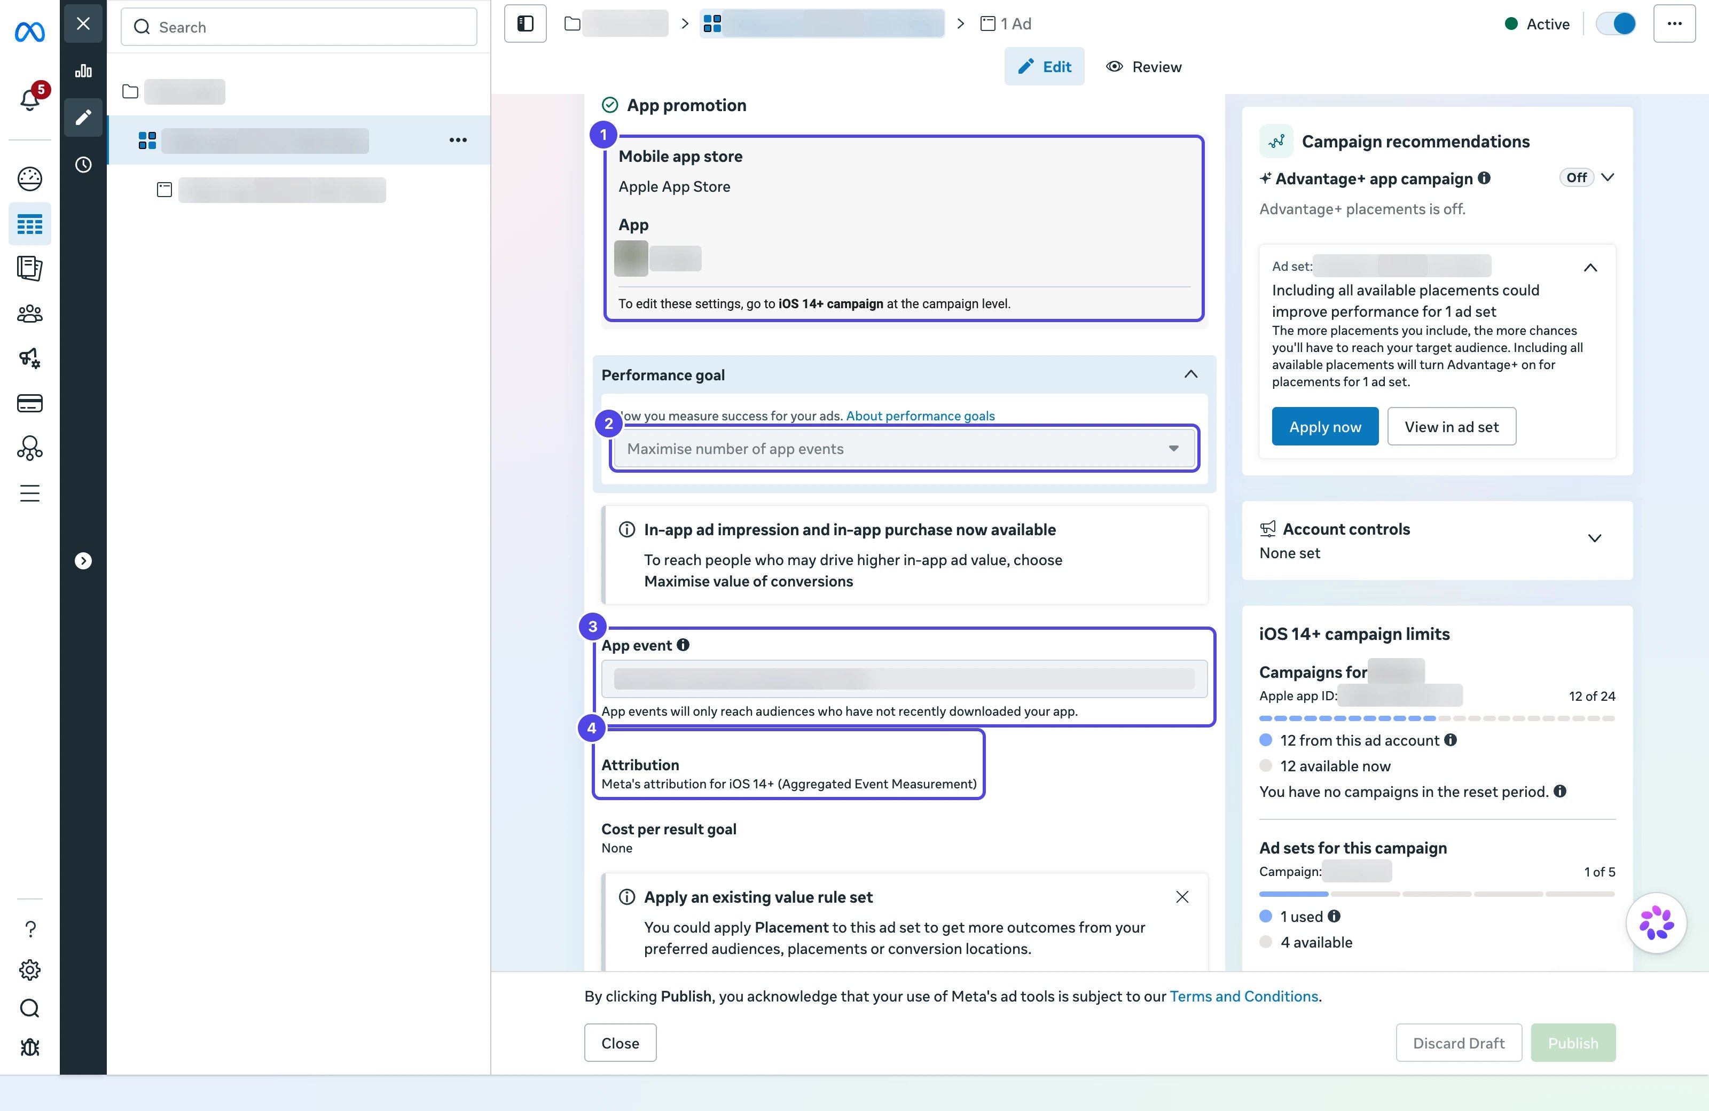
Task: Open Events Manager nodes icon
Action: point(29,448)
